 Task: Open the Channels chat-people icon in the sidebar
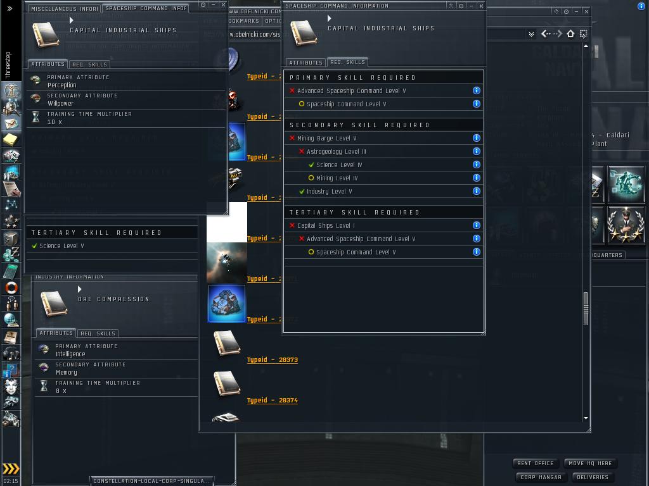point(11,304)
